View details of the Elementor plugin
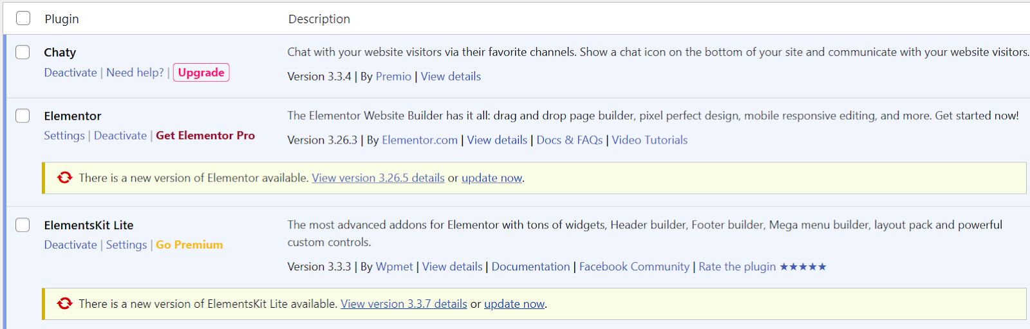The width and height of the screenshot is (1030, 329). tap(497, 140)
